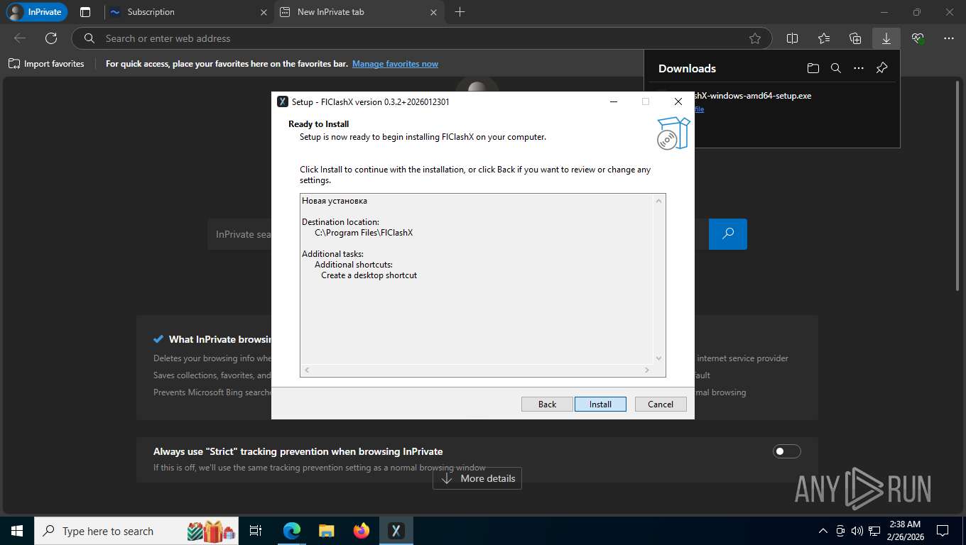Click Import favorites on favorites bar
The image size is (966, 545).
click(x=46, y=64)
